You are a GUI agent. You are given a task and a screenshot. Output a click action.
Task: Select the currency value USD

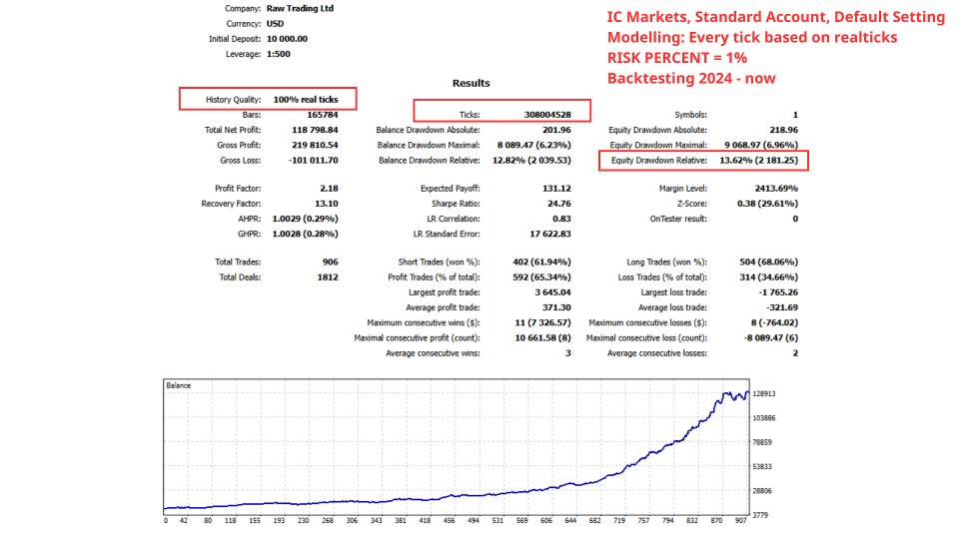pos(276,24)
